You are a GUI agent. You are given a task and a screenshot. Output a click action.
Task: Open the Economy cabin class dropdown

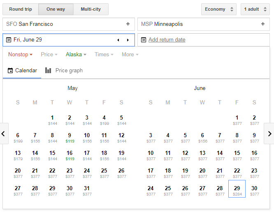point(219,9)
